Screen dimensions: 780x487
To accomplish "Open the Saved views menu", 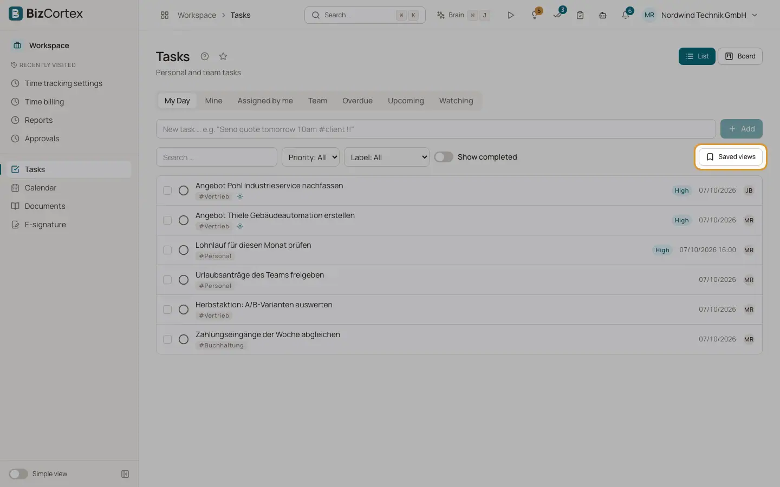I will [x=731, y=157].
